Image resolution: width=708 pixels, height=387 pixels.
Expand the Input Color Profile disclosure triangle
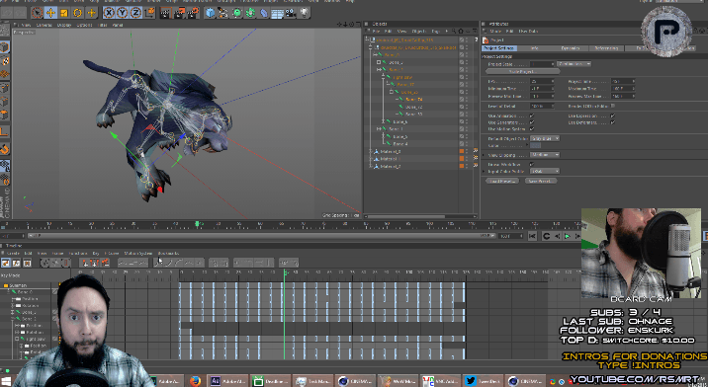485,171
